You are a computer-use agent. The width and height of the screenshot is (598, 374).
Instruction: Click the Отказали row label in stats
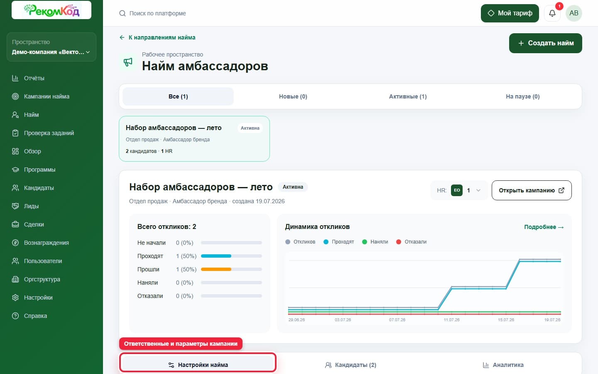(150, 296)
